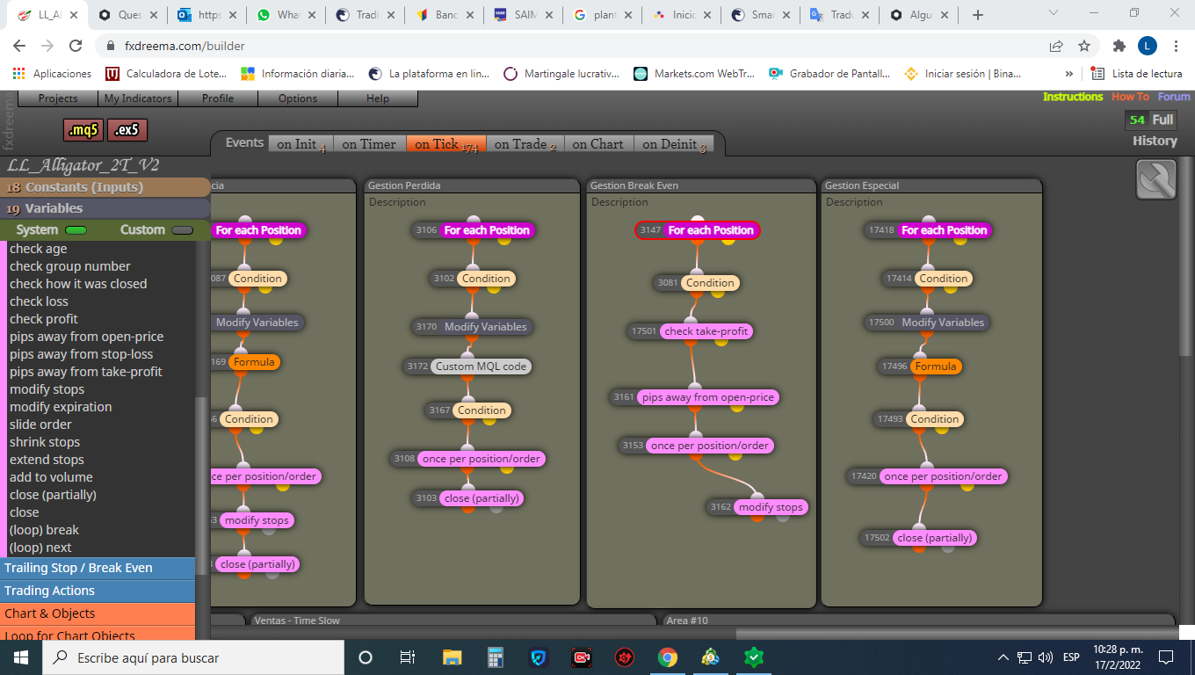View site information via the padlock icon
This screenshot has width=1195, height=675.
(x=112, y=46)
